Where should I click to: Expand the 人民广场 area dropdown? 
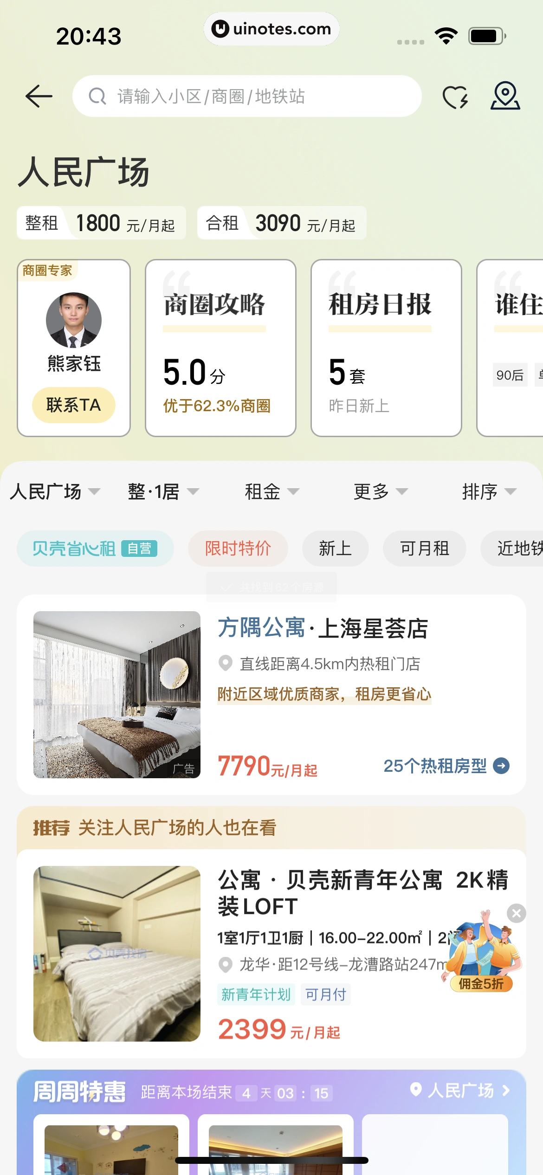(55, 491)
